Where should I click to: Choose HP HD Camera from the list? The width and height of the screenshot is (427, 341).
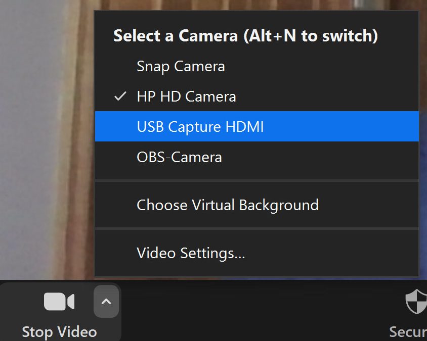tap(186, 96)
